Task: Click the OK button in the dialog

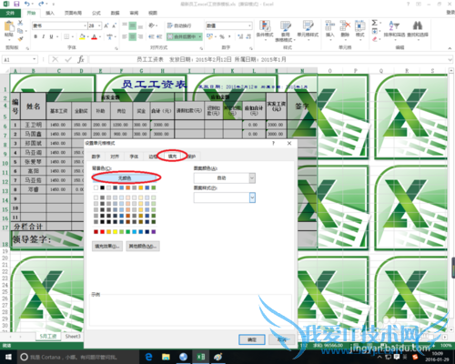Action: click(252, 339)
